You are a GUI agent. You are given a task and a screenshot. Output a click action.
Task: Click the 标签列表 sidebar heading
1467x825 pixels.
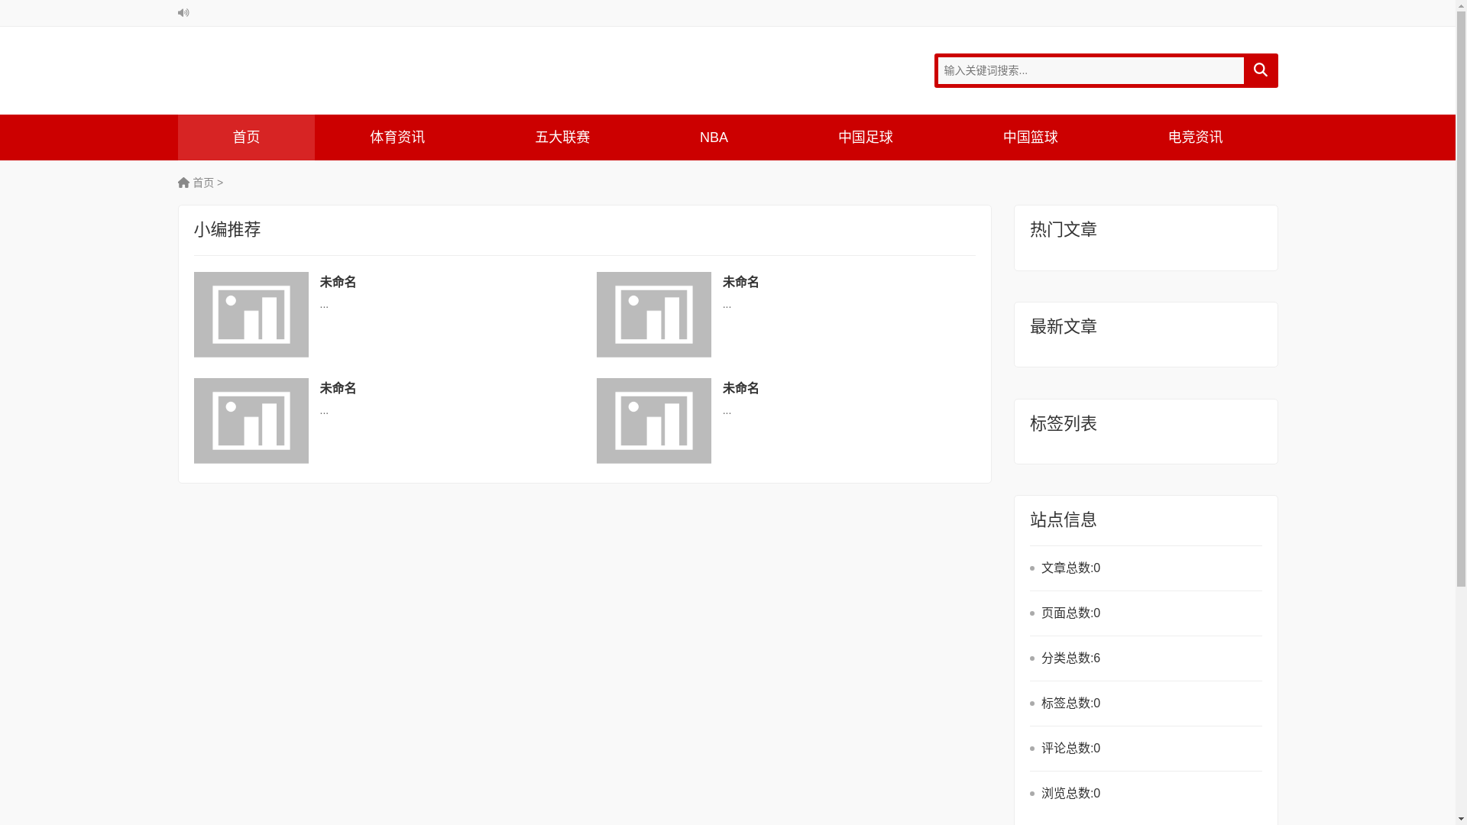(x=1063, y=424)
